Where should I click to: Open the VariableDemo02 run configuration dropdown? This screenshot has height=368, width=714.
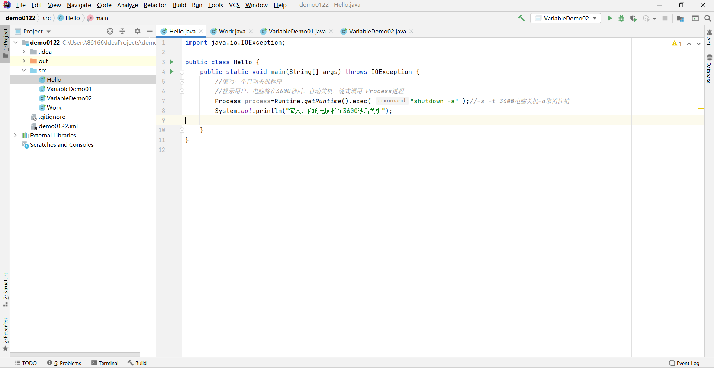[566, 18]
